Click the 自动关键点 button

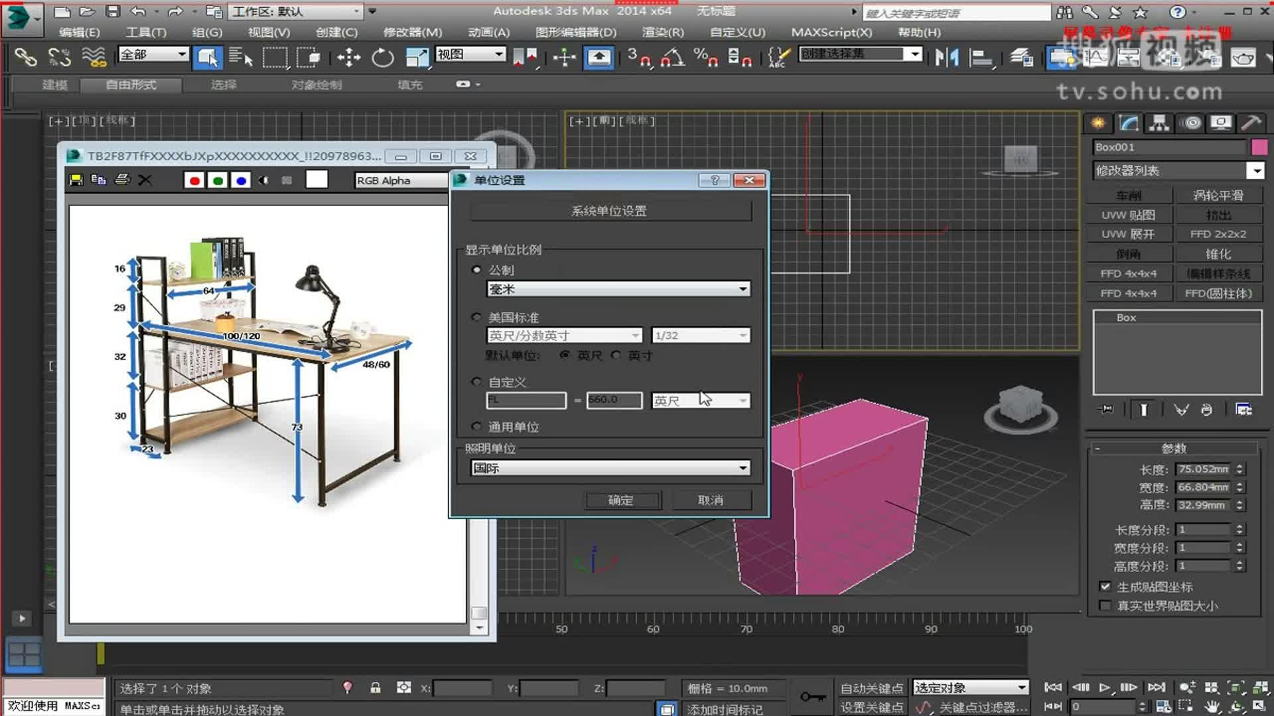coord(872,688)
